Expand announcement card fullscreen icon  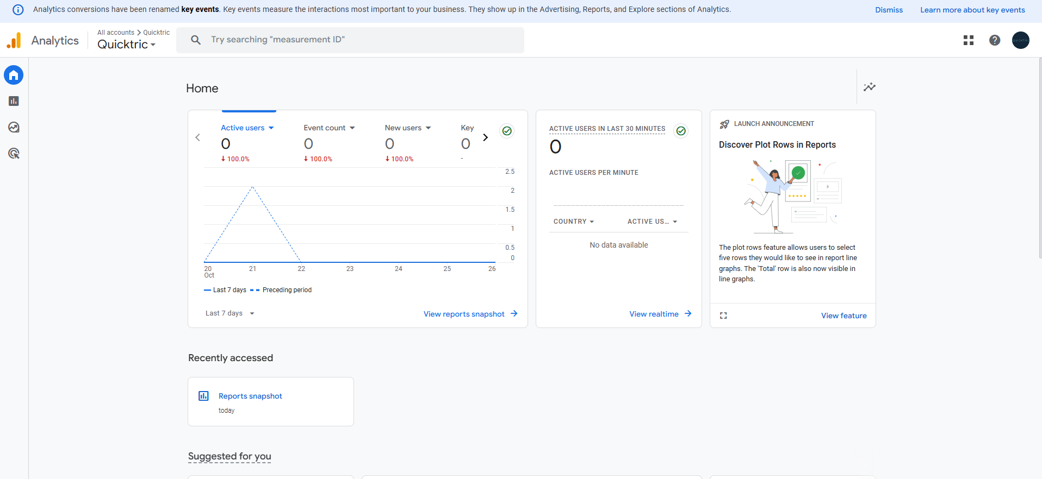pos(723,316)
